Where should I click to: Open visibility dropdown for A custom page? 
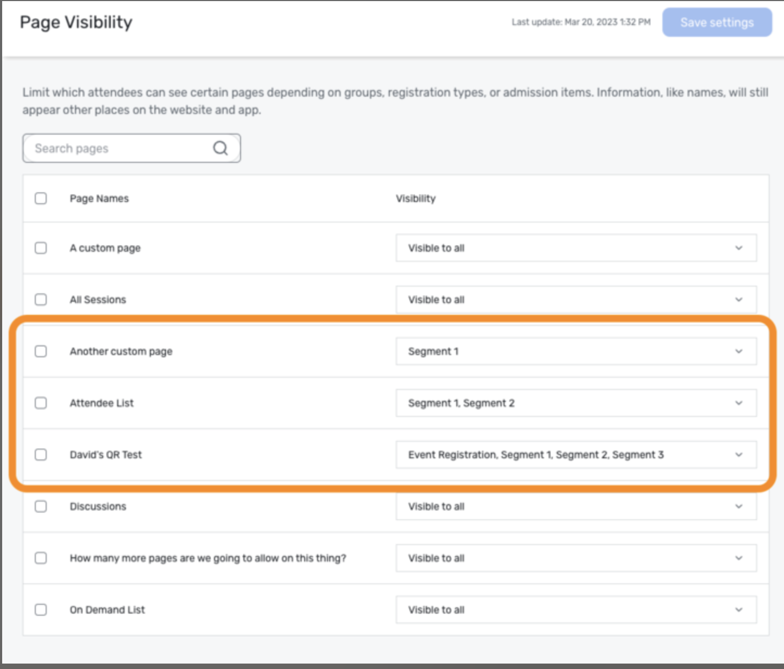pyautogui.click(x=576, y=248)
